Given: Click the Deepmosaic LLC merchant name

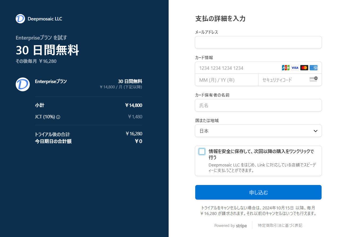Looking at the screenshot, I should point(45,19).
